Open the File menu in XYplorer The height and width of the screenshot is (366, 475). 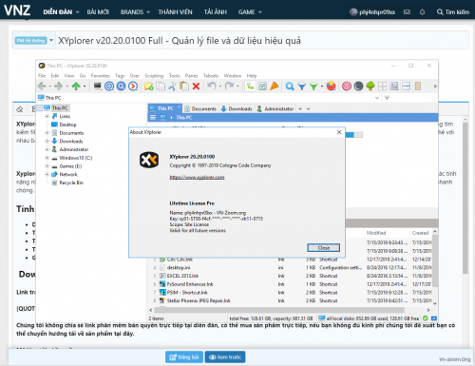(42, 76)
